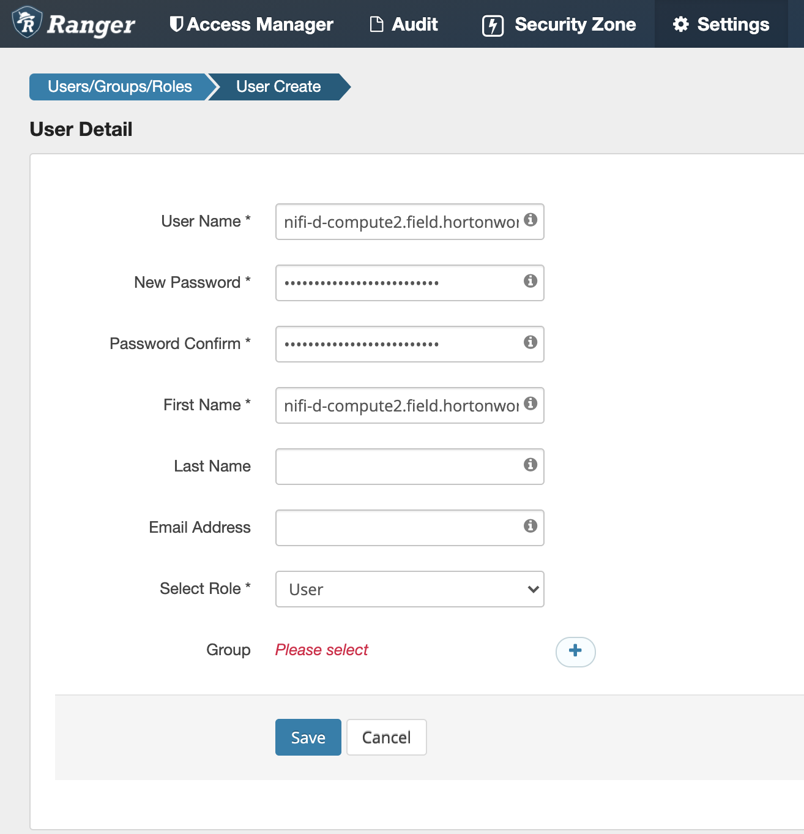Click the Email Address info icon
The height and width of the screenshot is (834, 804).
tap(530, 526)
